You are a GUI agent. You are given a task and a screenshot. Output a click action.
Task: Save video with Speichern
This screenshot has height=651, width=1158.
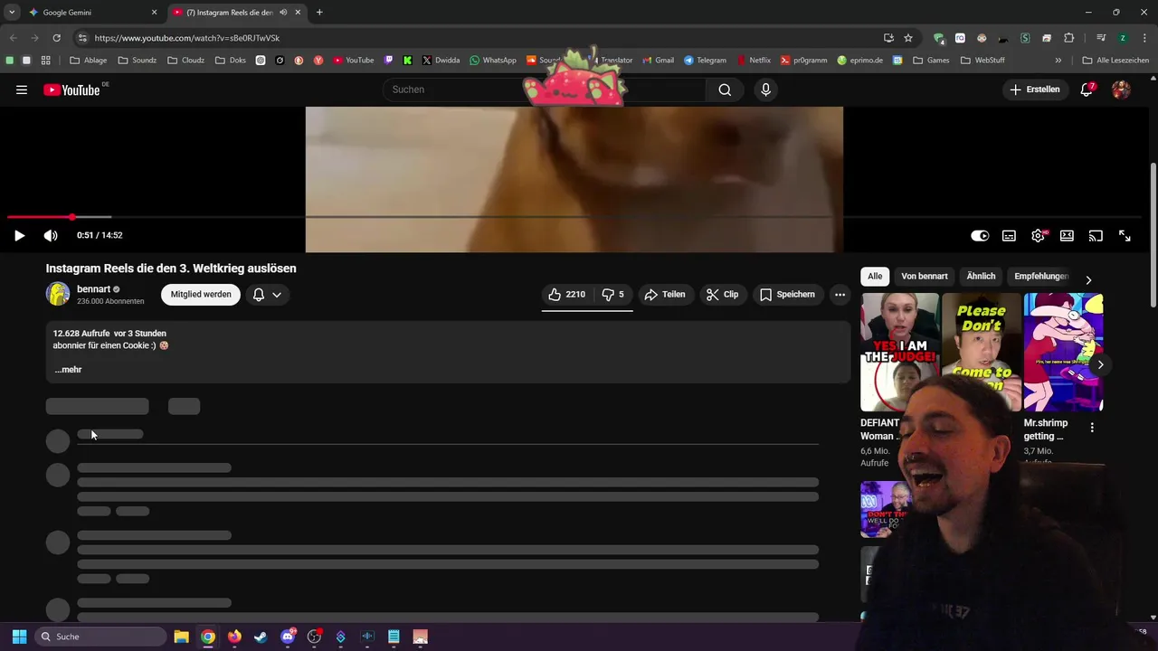coord(787,294)
